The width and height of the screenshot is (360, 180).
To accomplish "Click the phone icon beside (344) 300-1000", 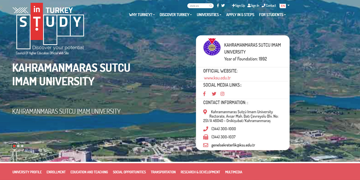I will (205, 129).
